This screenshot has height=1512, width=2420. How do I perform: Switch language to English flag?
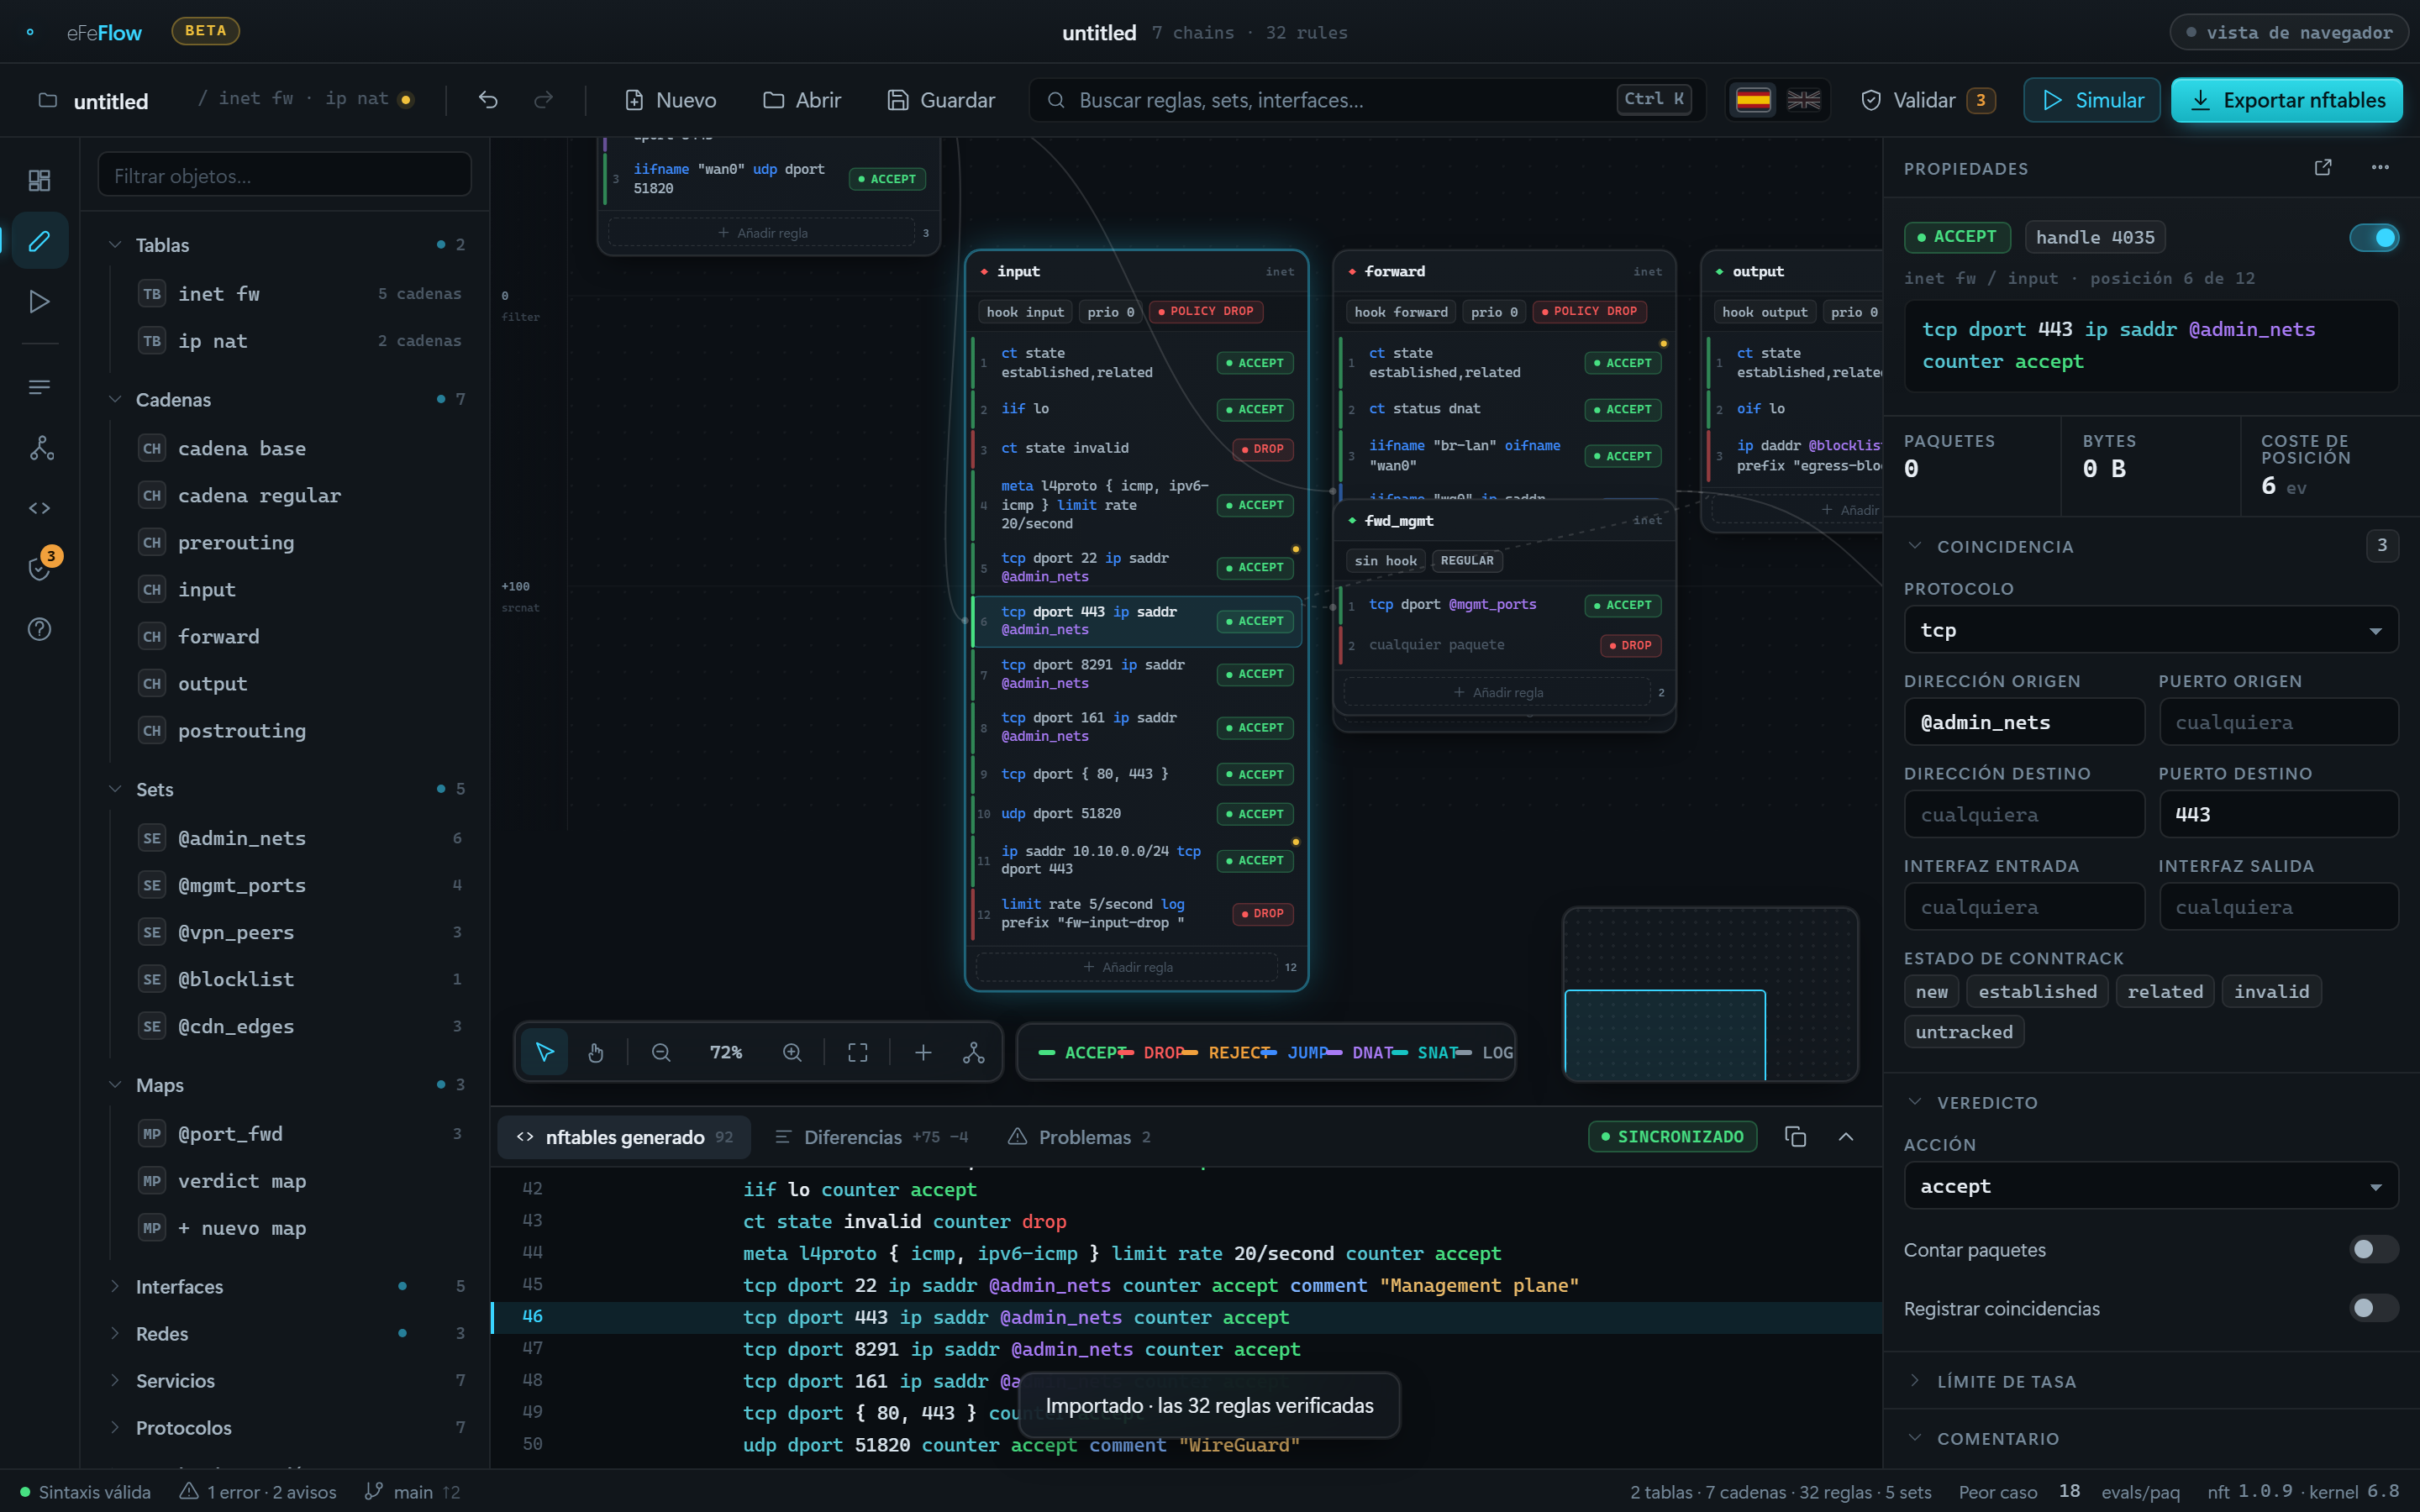[x=1804, y=100]
